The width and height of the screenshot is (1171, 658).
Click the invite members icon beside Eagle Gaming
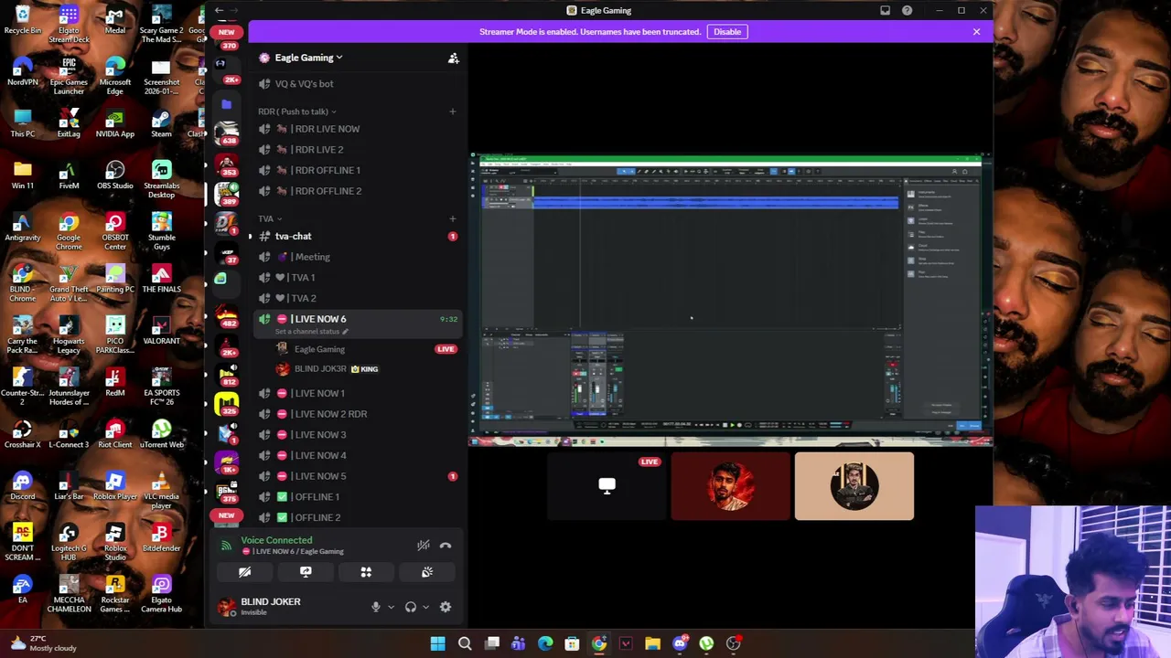(453, 58)
